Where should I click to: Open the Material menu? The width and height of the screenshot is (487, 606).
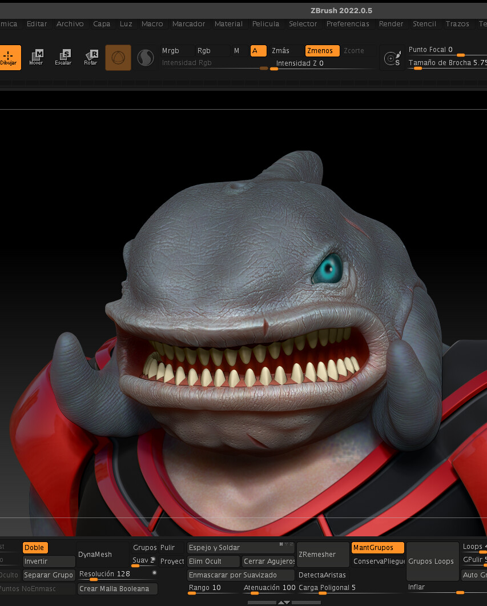[228, 24]
